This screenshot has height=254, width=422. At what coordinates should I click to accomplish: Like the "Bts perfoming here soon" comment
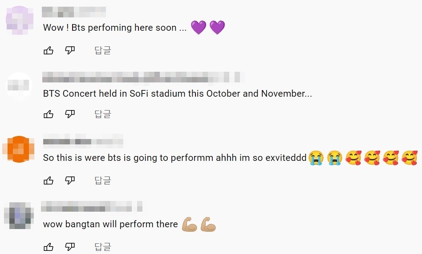[49, 50]
